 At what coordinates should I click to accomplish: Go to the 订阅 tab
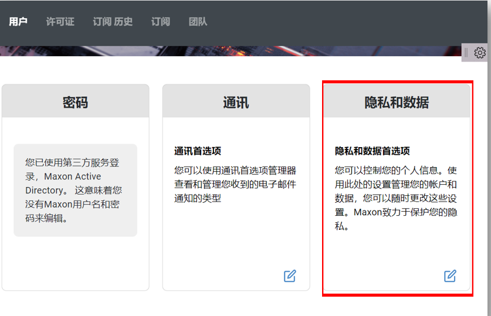click(161, 22)
